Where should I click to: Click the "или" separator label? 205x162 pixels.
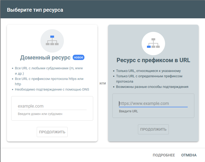click(x=103, y=83)
